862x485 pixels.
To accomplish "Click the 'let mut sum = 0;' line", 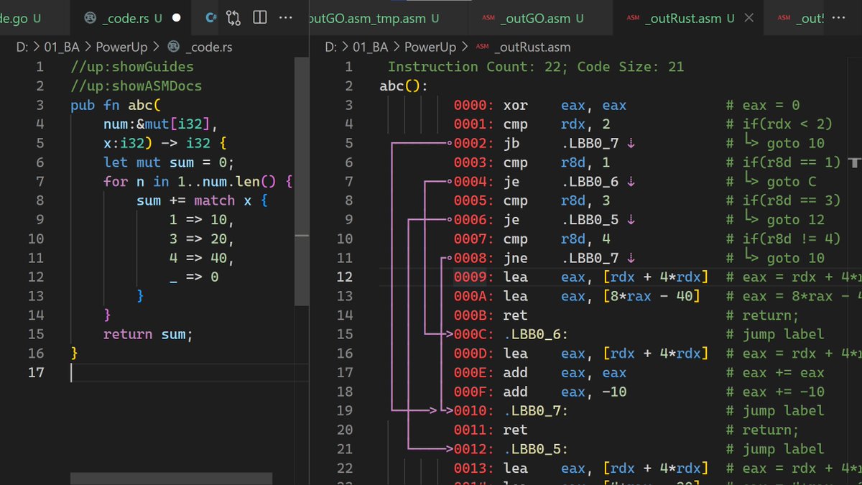I will click(169, 162).
